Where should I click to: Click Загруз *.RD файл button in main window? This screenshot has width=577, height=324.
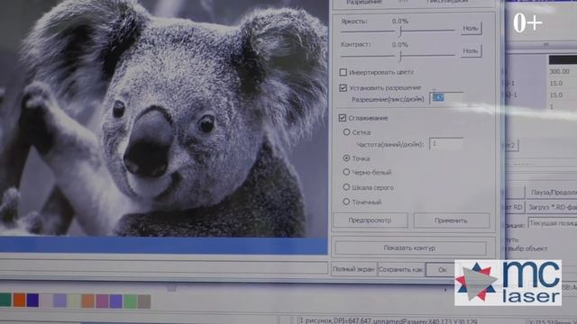click(x=552, y=208)
